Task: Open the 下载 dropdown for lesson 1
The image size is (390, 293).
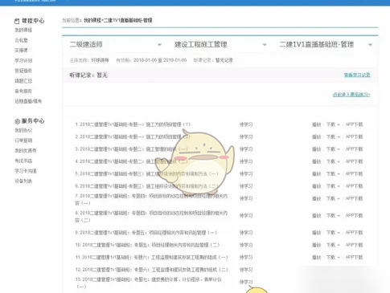Action: pos(333,124)
